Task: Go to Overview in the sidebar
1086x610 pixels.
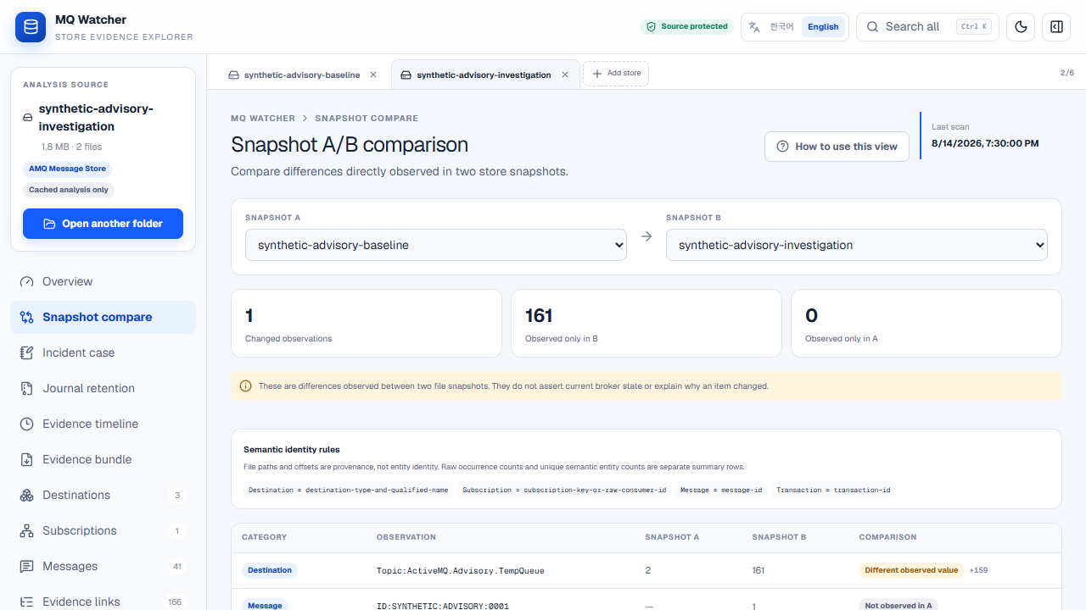Action: coord(103,281)
